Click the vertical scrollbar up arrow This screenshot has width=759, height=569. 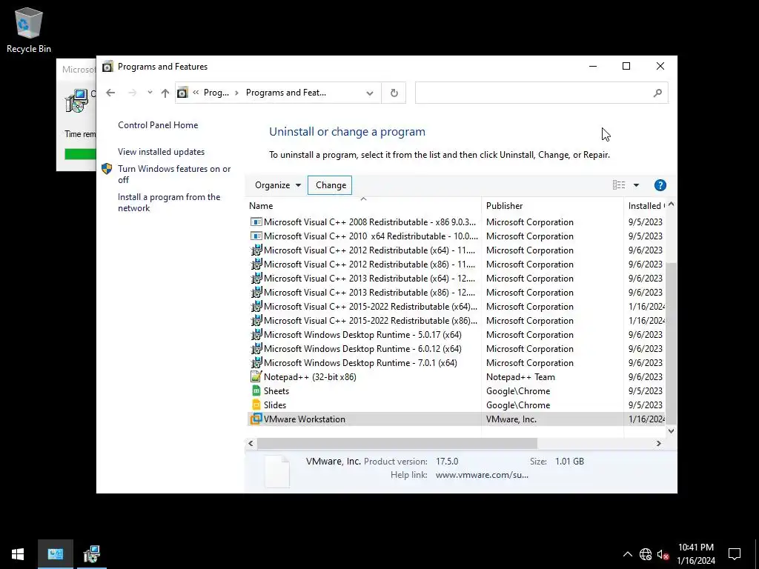click(671, 204)
